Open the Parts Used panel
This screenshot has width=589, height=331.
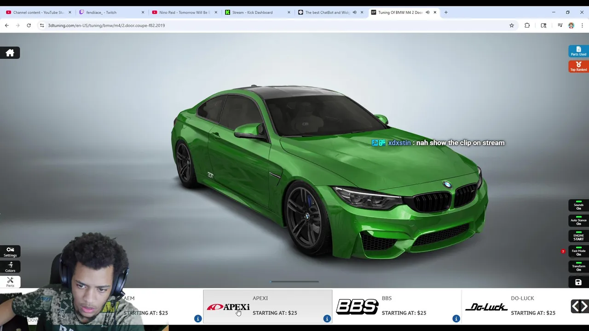tap(578, 51)
